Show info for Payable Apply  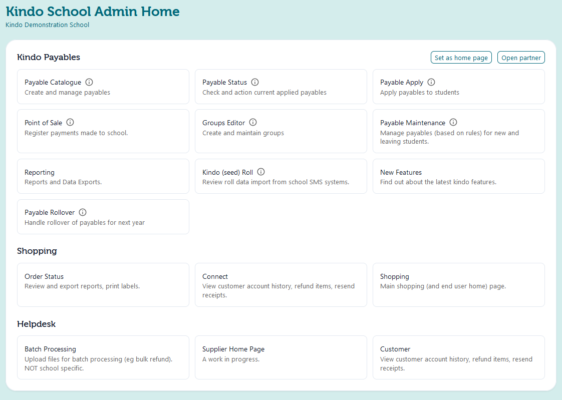point(431,82)
